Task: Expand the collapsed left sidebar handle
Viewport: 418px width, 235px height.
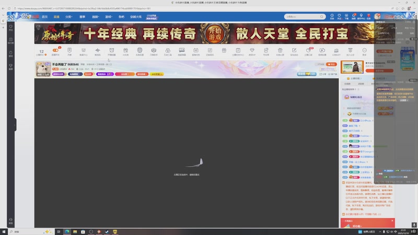Action: 15,124
